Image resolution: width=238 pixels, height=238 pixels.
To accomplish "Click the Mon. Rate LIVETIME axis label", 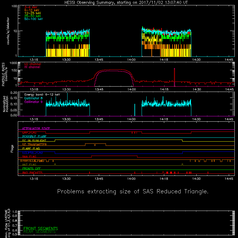I will click(8, 223).
